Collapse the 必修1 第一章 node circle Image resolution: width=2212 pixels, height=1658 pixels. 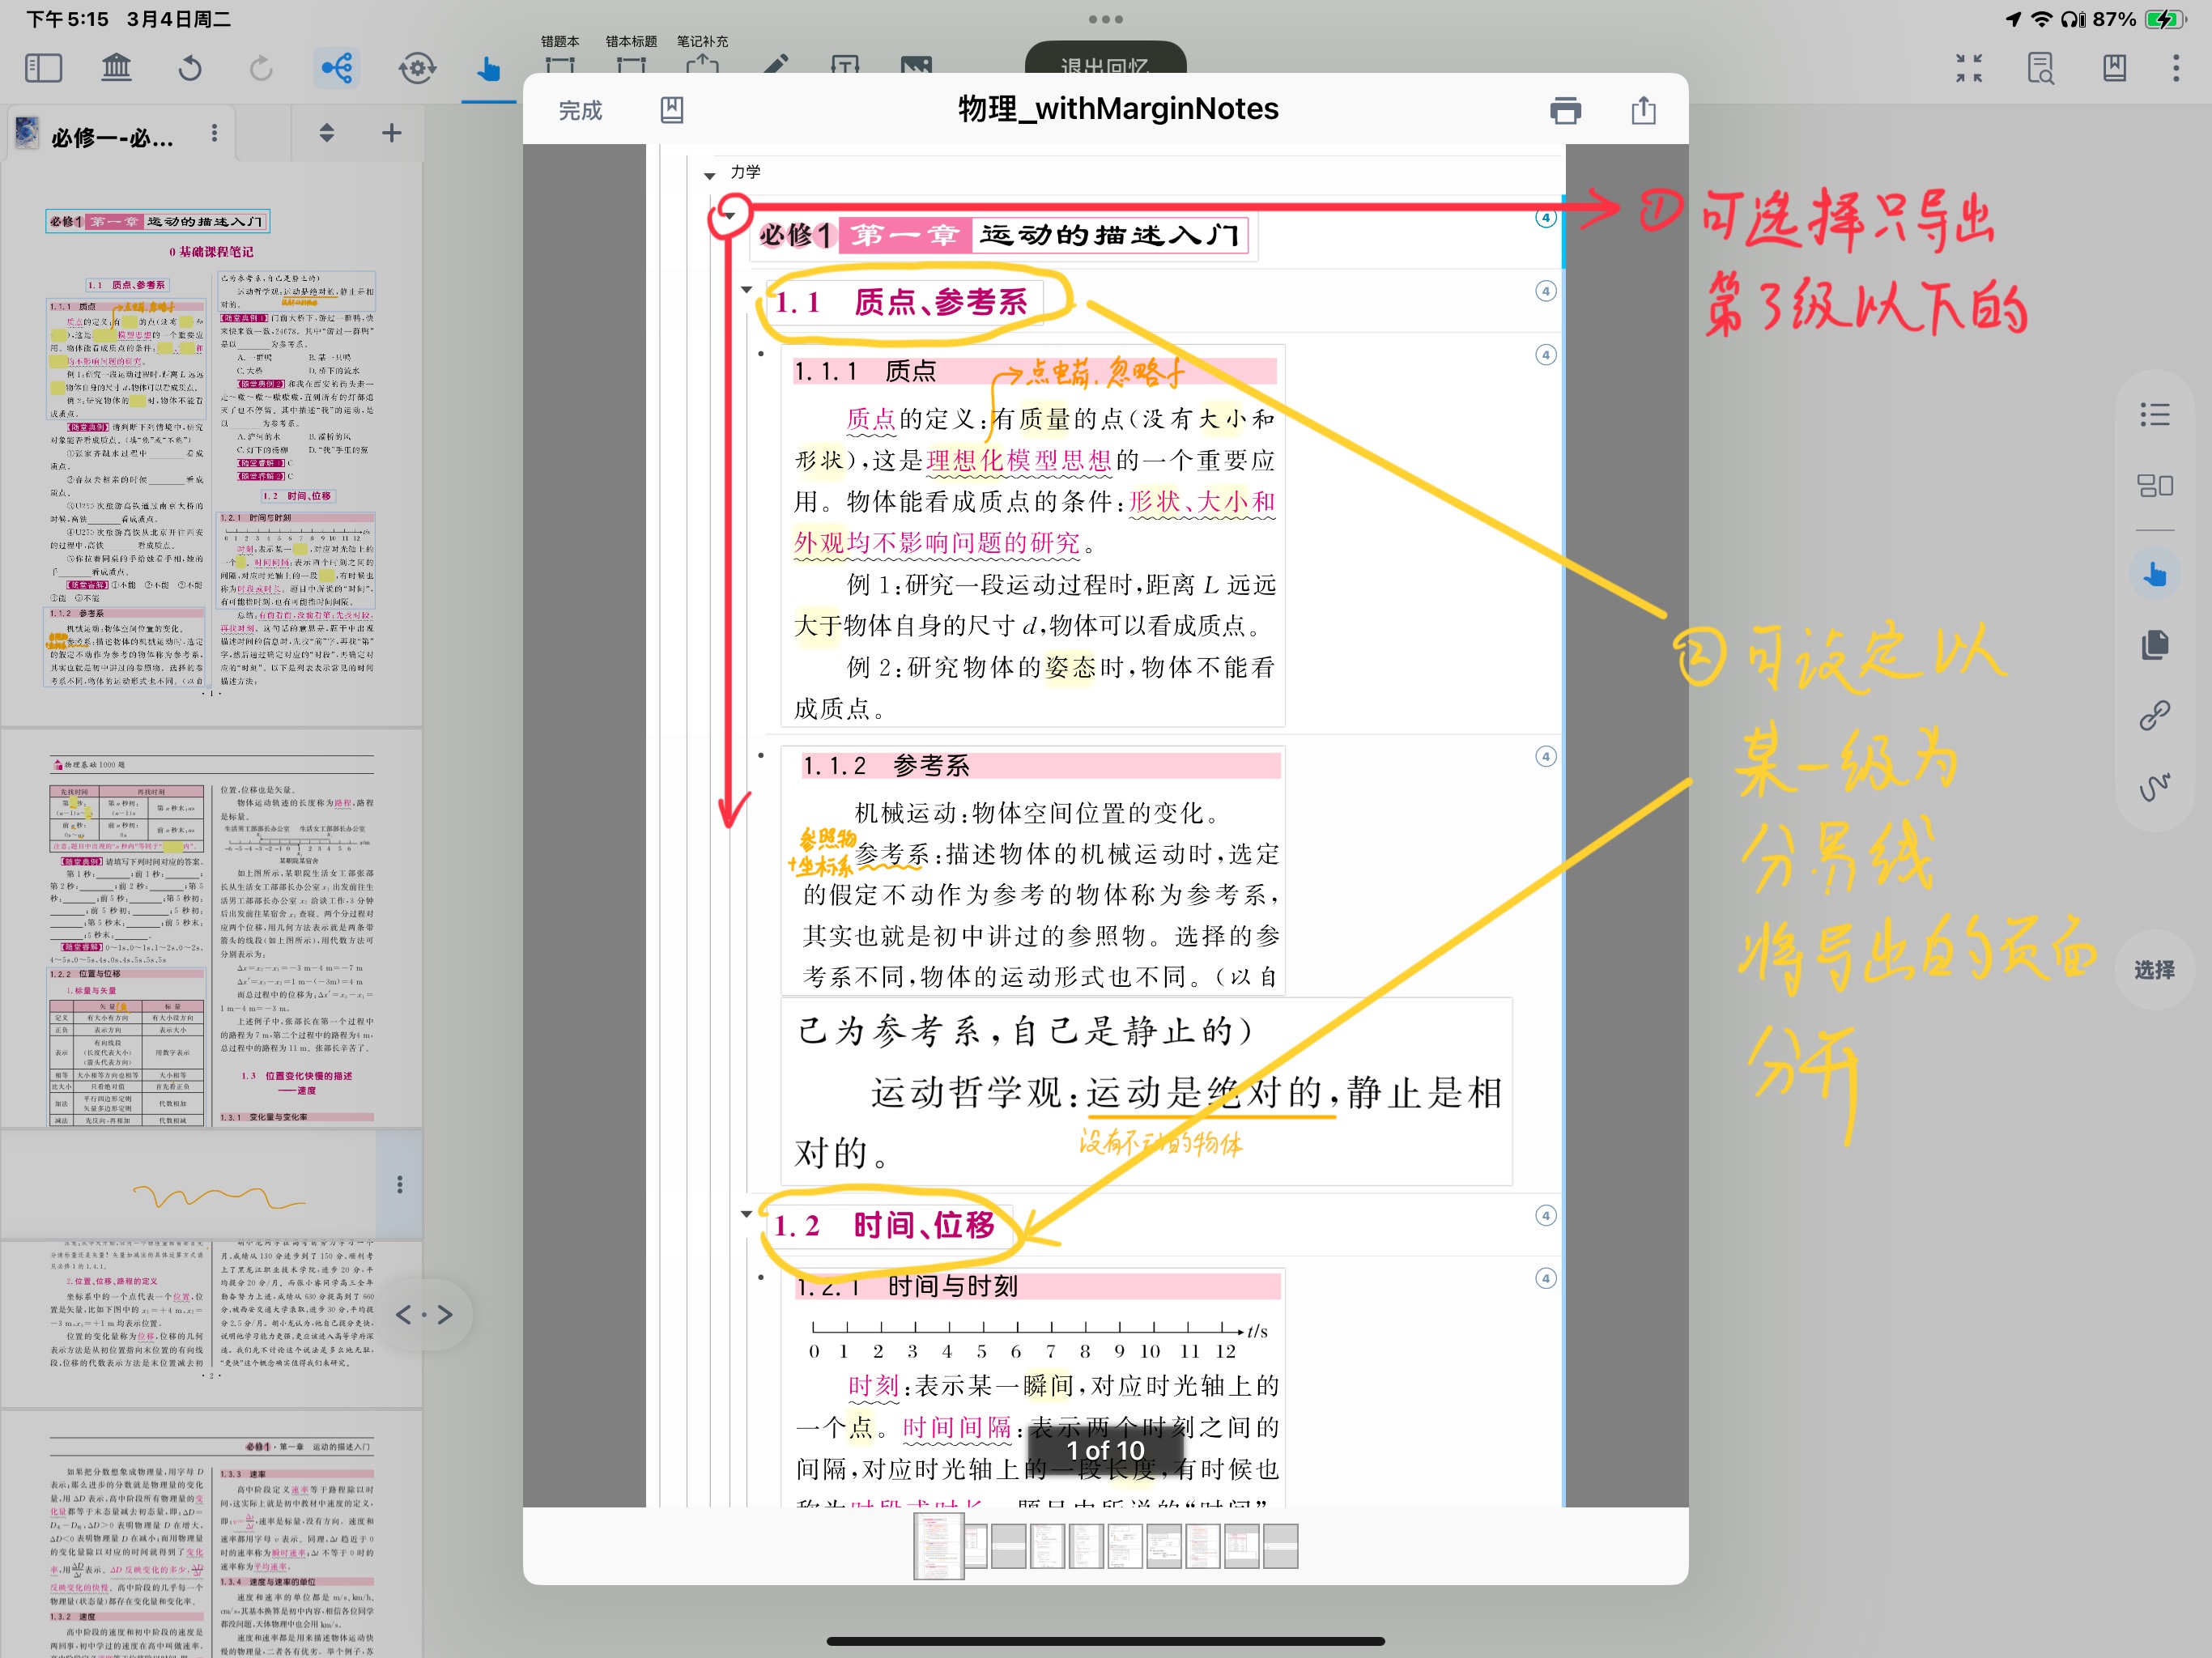pyautogui.click(x=730, y=215)
